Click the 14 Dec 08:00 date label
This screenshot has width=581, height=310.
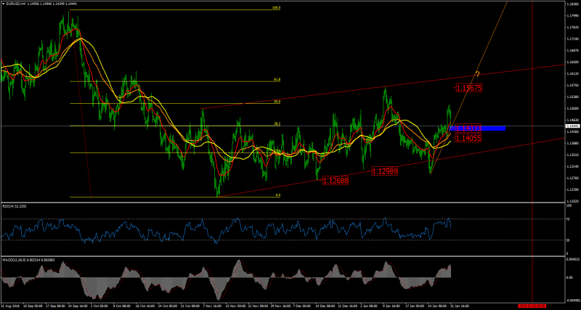point(324,306)
